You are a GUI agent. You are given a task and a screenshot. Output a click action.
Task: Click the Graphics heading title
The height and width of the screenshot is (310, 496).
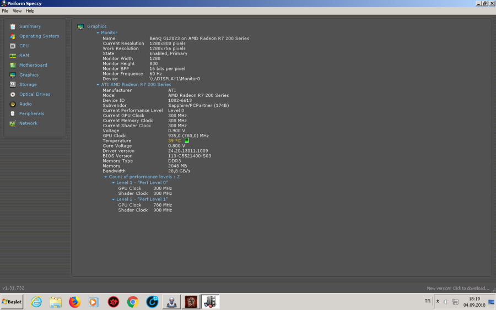[x=97, y=26]
